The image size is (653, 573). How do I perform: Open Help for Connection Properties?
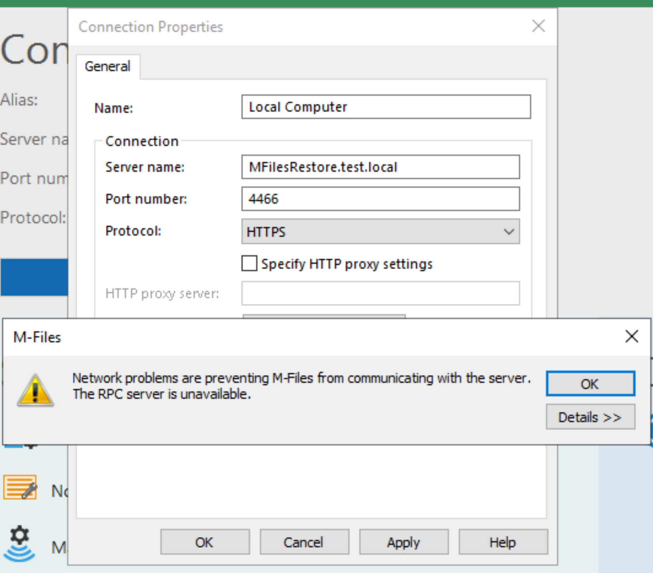click(503, 542)
